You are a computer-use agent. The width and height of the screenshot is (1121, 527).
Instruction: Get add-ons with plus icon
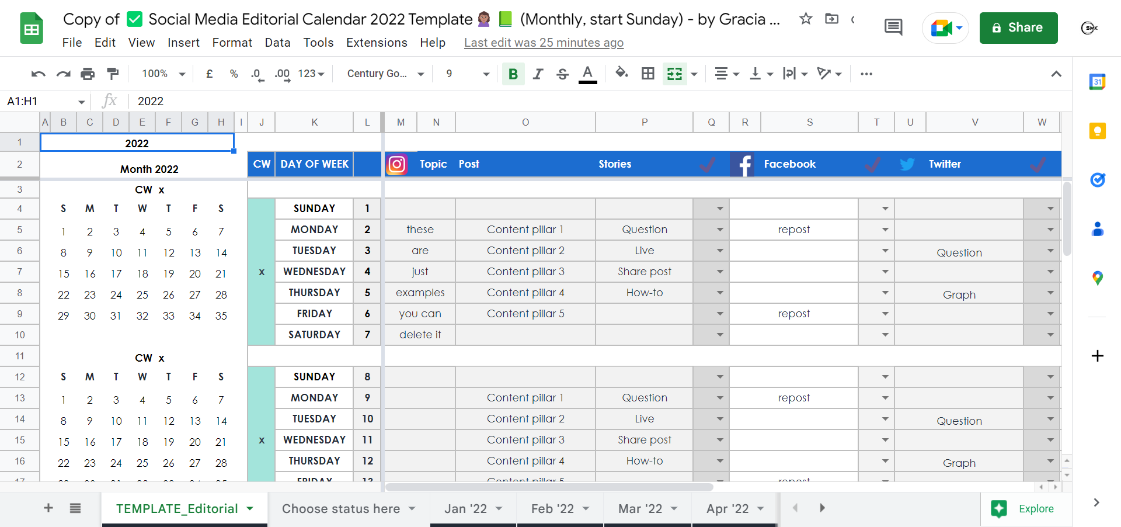point(1098,356)
